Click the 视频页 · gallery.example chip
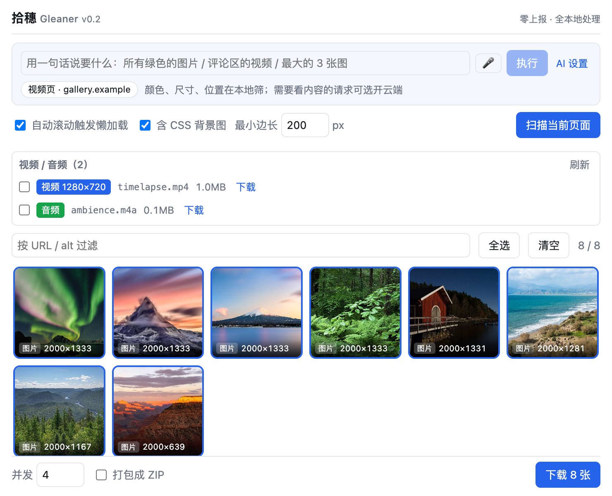 click(x=79, y=89)
